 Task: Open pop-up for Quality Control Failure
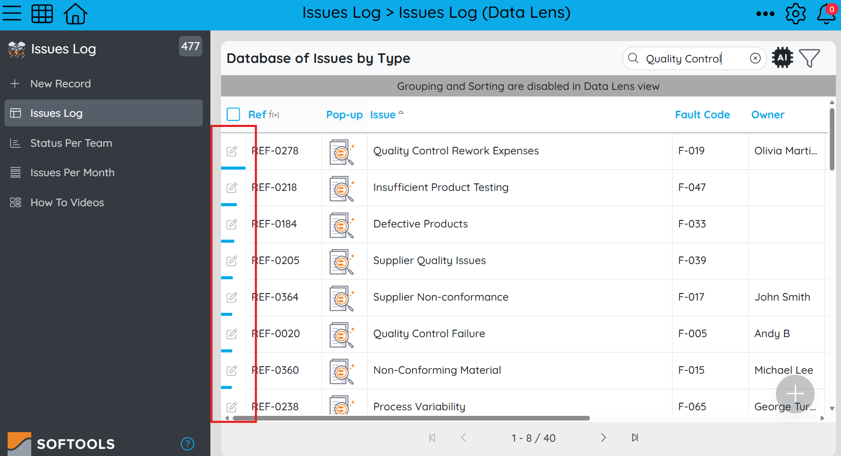coord(341,335)
